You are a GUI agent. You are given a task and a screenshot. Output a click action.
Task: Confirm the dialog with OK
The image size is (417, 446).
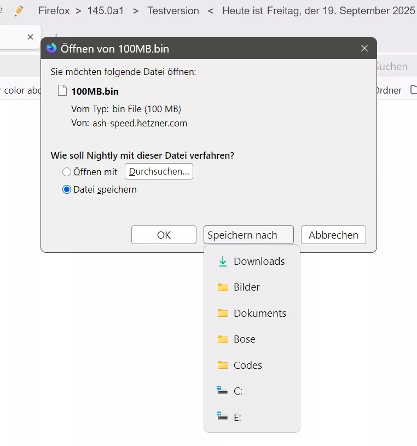pos(164,235)
